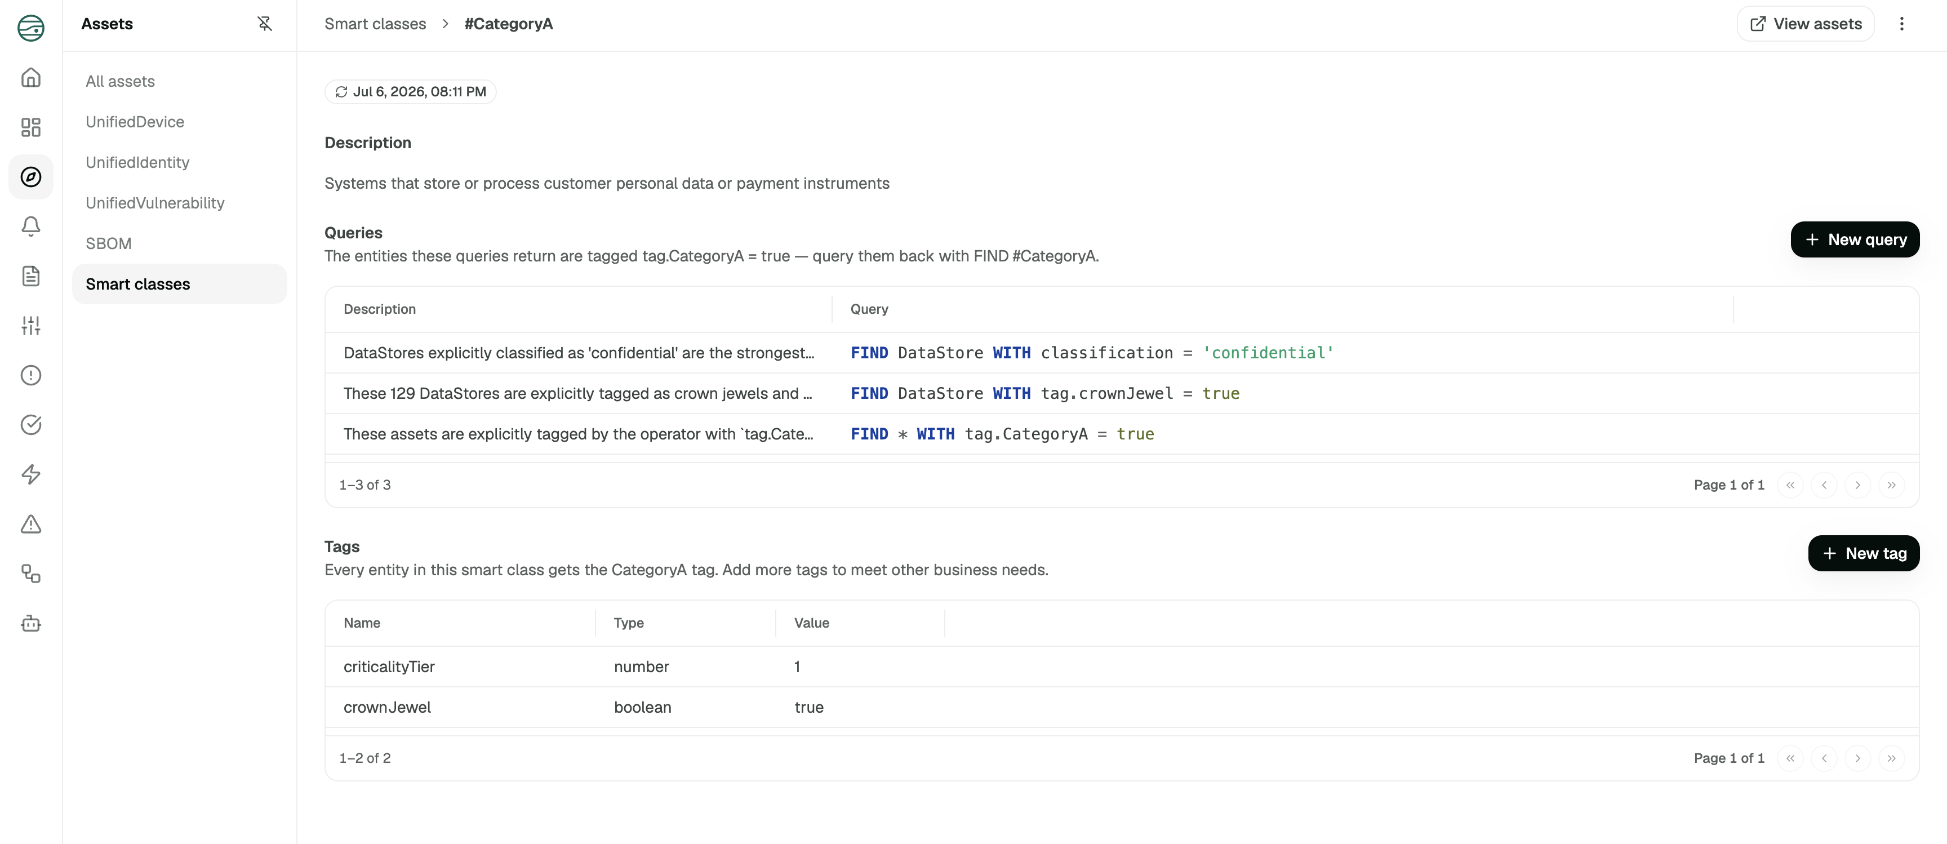Open the three-dot more options menu
1947x844 pixels.
[x=1902, y=24]
